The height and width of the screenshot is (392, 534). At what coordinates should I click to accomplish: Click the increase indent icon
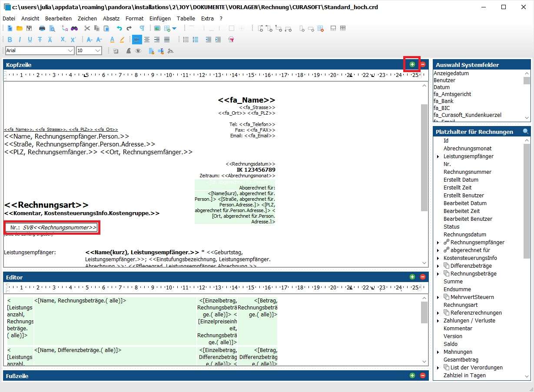[x=218, y=40]
